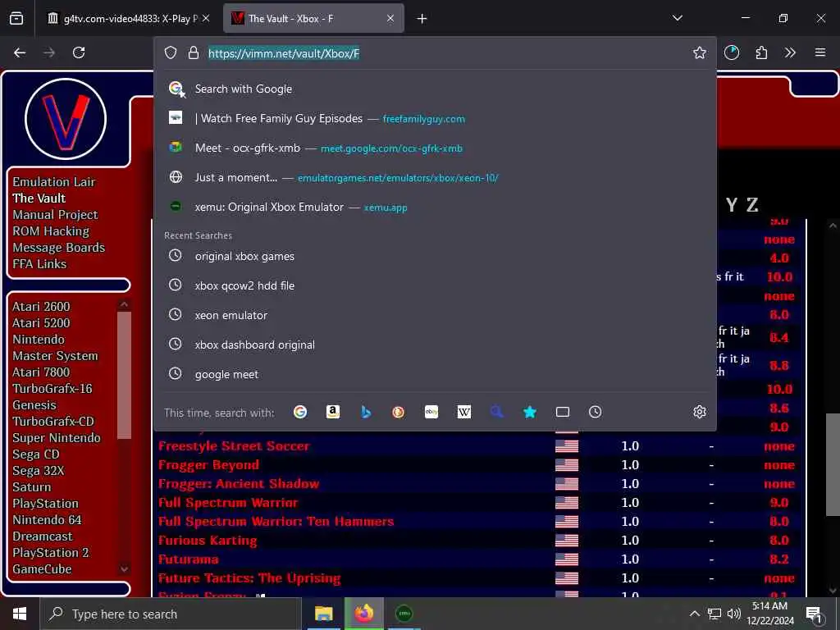Open the Firefox hamburger application menu
840x630 pixels.
819,52
